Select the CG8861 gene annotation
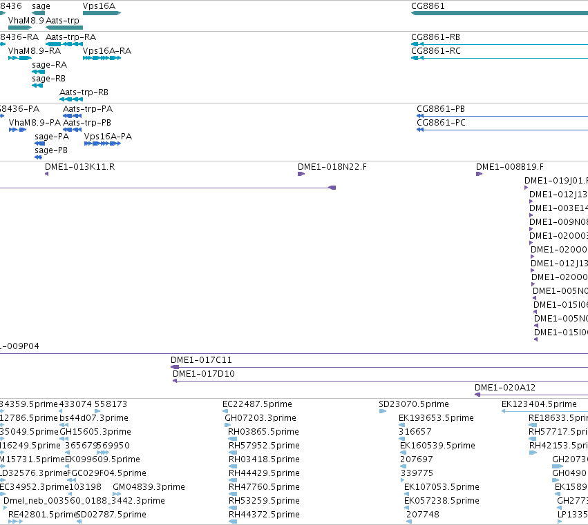 pos(500,13)
